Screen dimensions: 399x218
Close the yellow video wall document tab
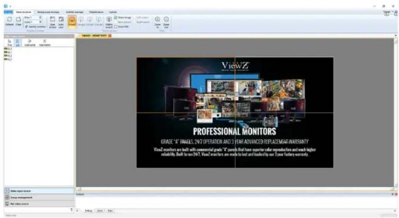[110, 36]
